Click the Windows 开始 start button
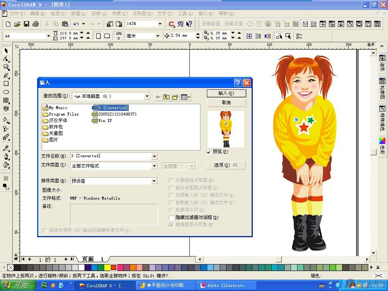This screenshot has height=291, width=388. [18, 285]
